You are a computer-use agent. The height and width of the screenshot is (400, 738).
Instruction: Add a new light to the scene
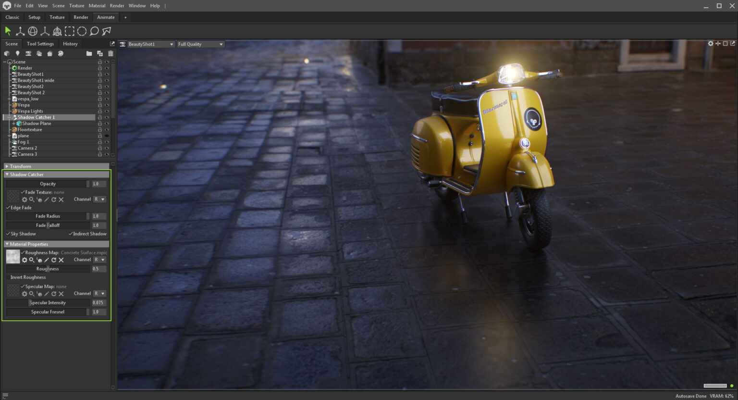[x=17, y=53]
